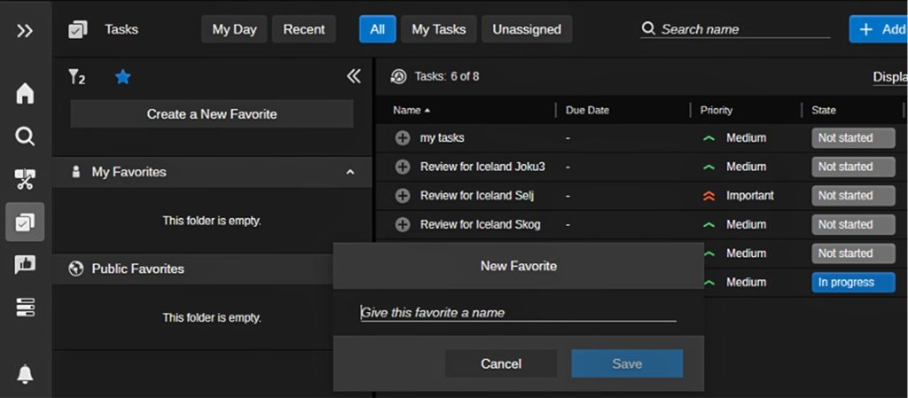
Task: Select the blue Favorites star icon
Action: click(x=122, y=76)
